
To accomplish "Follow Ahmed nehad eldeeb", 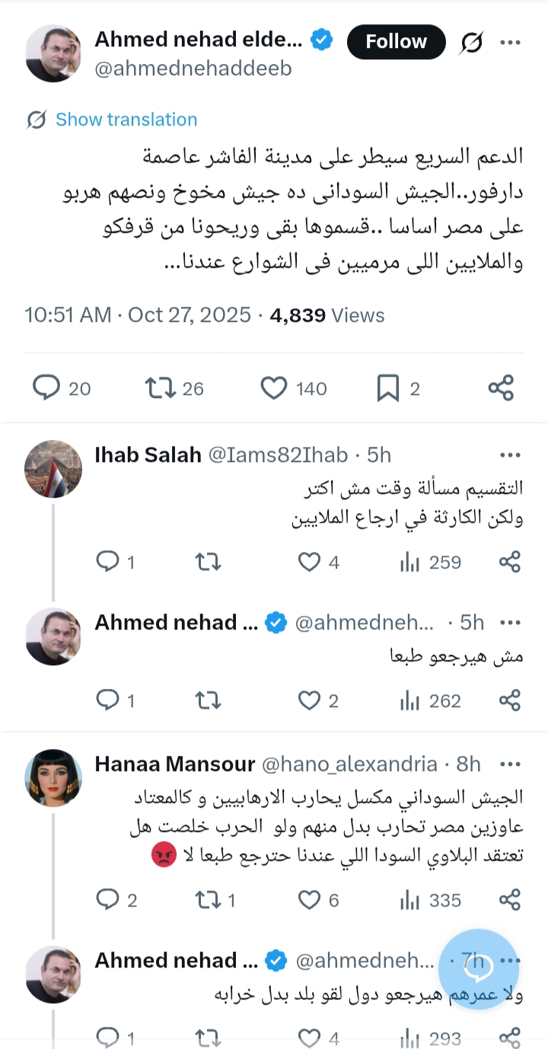I will 396,42.
